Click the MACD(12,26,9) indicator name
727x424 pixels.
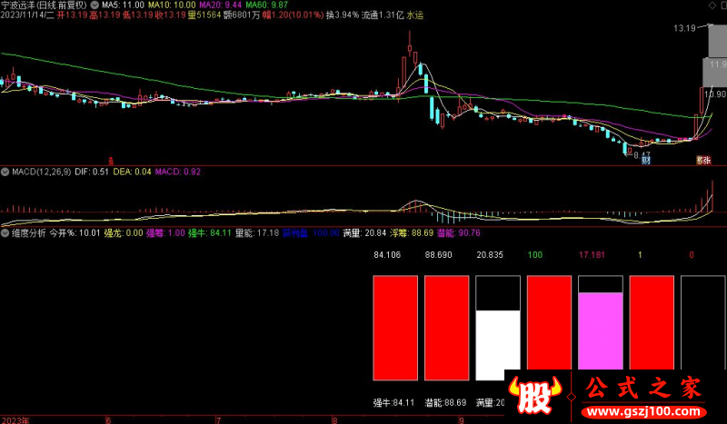pyautogui.click(x=41, y=172)
